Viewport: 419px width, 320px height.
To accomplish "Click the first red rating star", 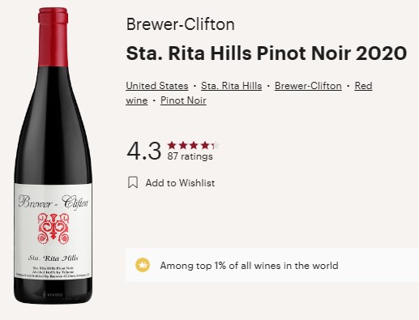I will pyautogui.click(x=172, y=145).
